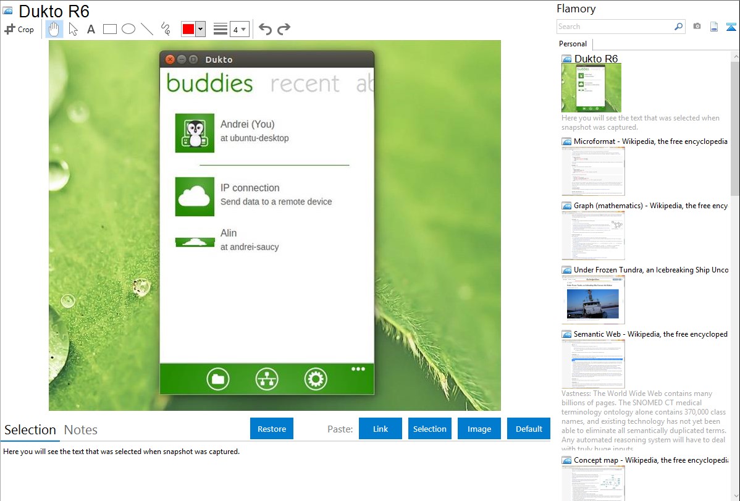Click the Link paste button

tap(381, 429)
